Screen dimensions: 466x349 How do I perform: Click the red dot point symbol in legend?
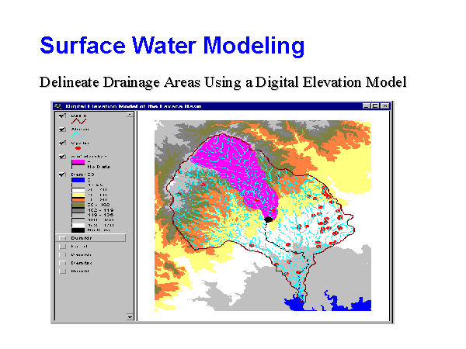click(78, 149)
